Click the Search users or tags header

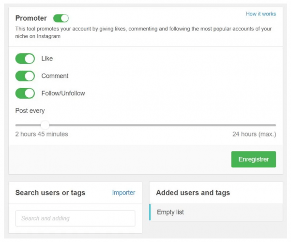(x=50, y=193)
